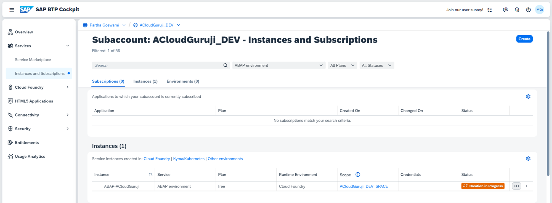Image resolution: width=552 pixels, height=203 pixels.
Task: Click into the Search input field
Action: coord(157,65)
